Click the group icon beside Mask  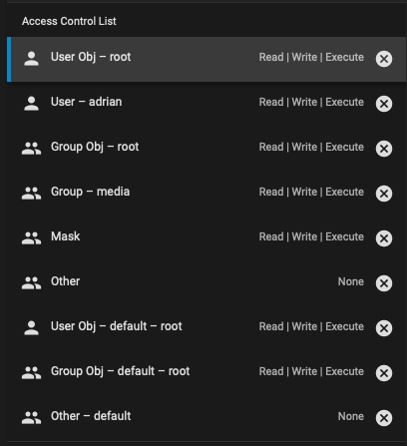(32, 238)
